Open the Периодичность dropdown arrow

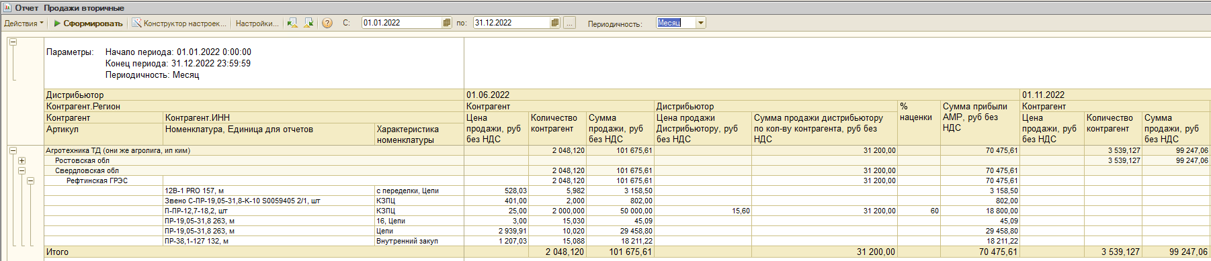click(701, 23)
